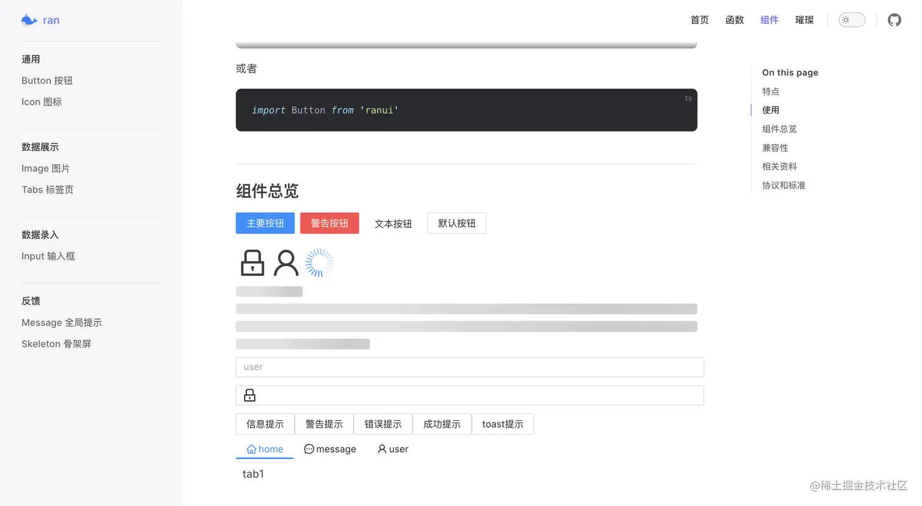Switch to the user tab

[393, 449]
